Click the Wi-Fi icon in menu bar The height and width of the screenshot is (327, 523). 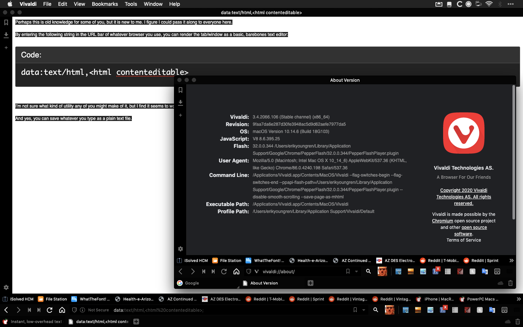(x=489, y=4)
